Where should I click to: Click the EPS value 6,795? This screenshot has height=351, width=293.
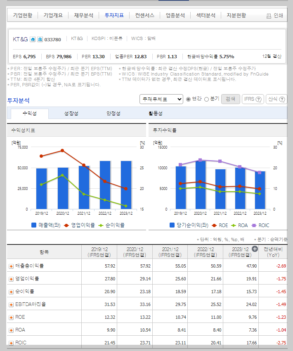tap(29, 57)
